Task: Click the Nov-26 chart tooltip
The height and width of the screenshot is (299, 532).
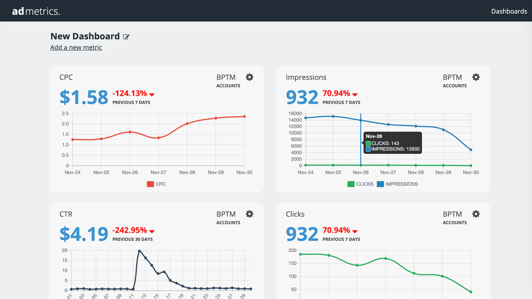Action: click(x=392, y=143)
